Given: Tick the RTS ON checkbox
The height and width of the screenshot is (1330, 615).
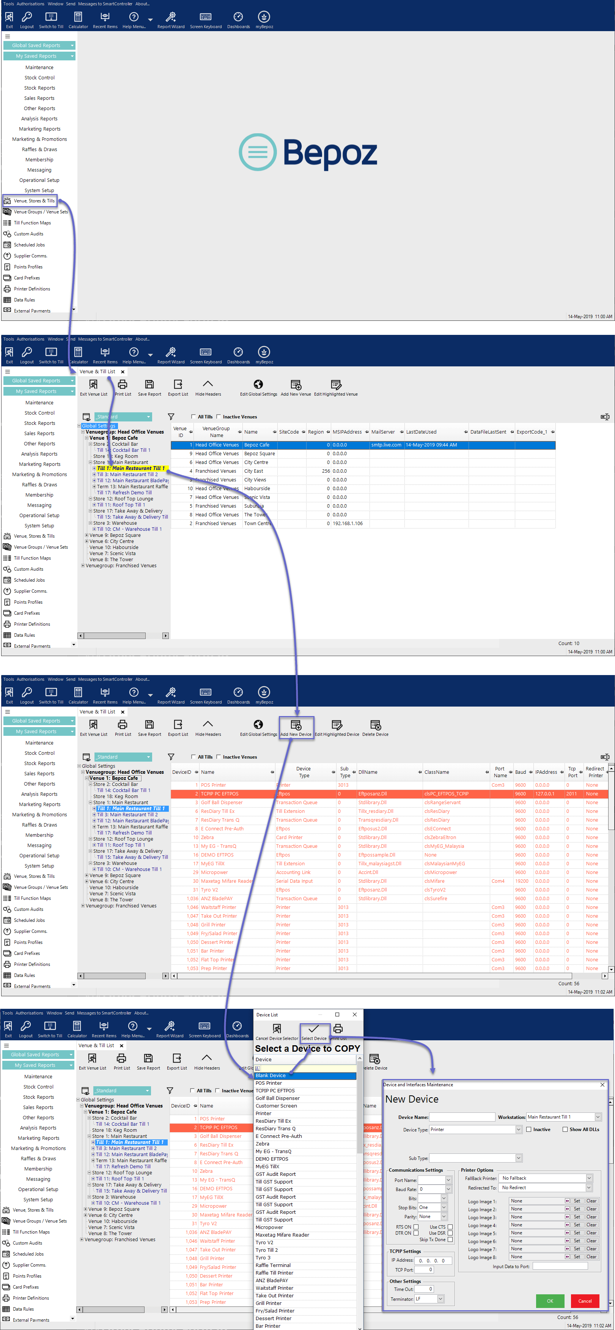Looking at the screenshot, I should (x=416, y=1227).
